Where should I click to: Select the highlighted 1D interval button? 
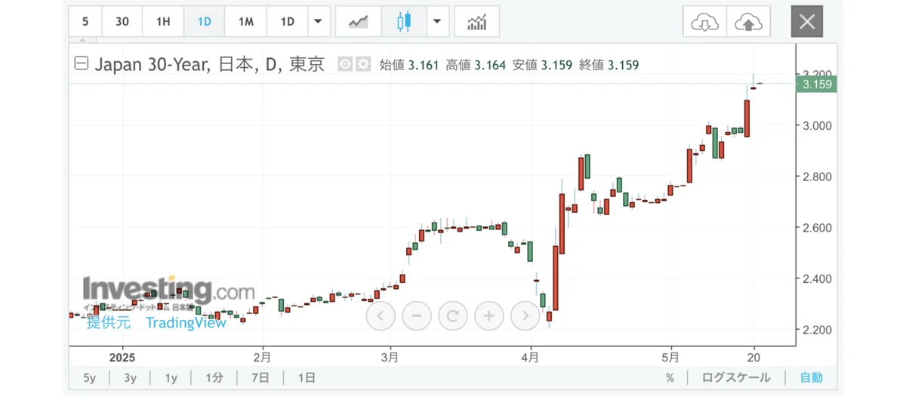pos(204,21)
